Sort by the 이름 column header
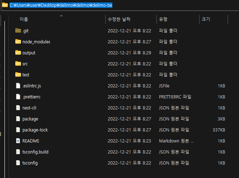Image resolution: width=239 pixels, height=178 pixels. [x=24, y=19]
